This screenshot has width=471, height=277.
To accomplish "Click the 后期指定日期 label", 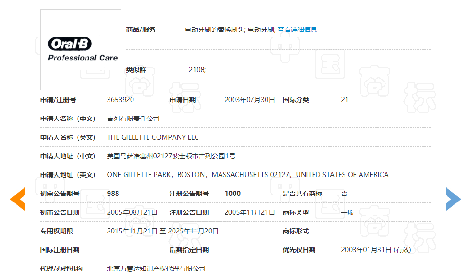I will click(x=189, y=250).
